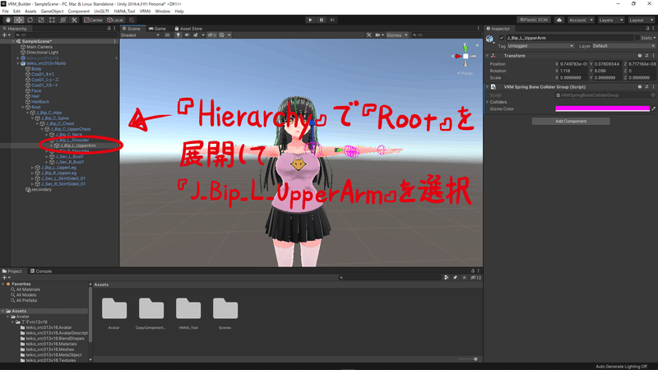Open the Layer Default dropdown
658x370 pixels.
[x=623, y=46]
